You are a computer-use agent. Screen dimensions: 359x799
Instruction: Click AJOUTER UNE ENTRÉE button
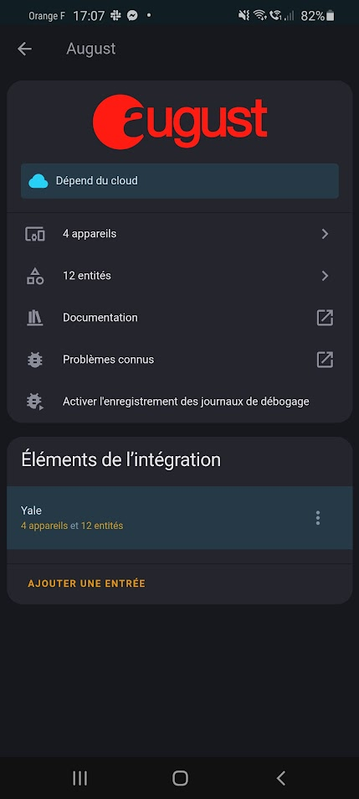pyautogui.click(x=86, y=584)
